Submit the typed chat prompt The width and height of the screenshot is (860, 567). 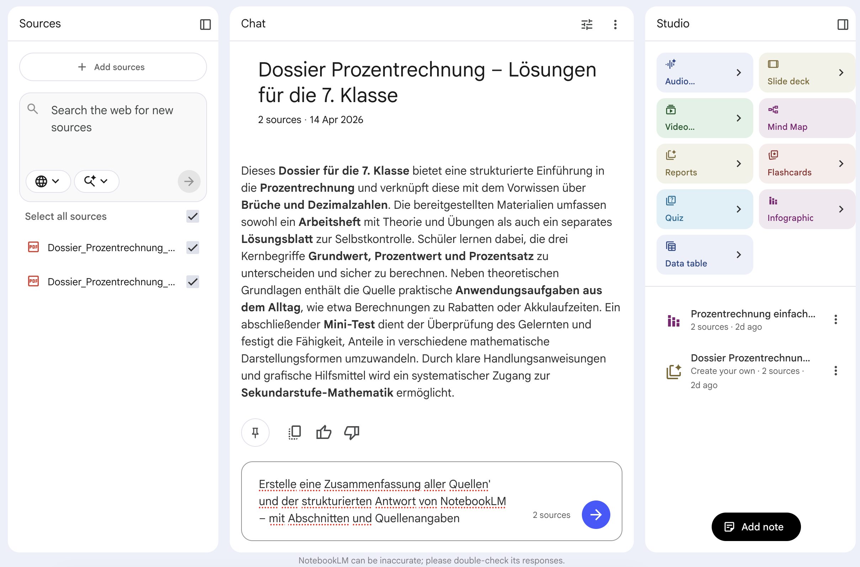coord(595,515)
